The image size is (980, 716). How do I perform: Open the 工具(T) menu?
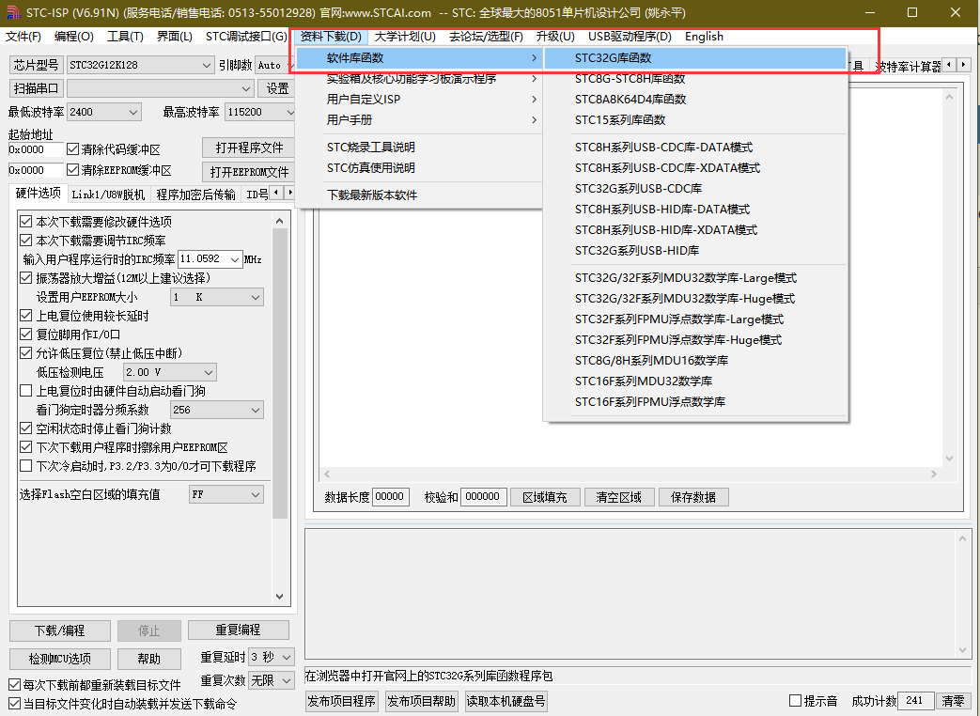click(125, 37)
